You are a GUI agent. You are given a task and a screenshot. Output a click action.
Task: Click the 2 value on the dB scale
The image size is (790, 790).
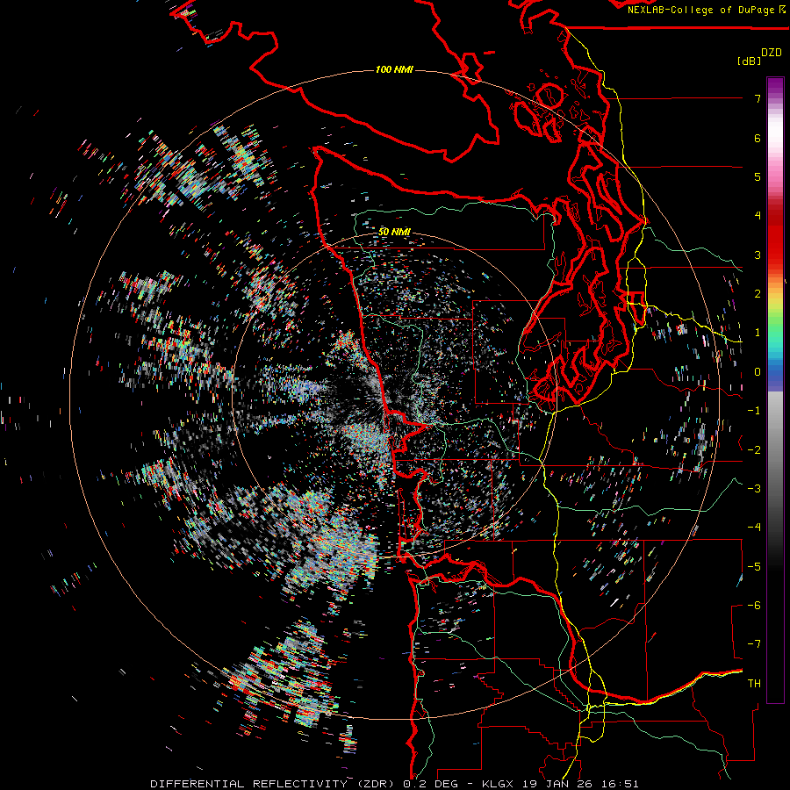click(758, 294)
